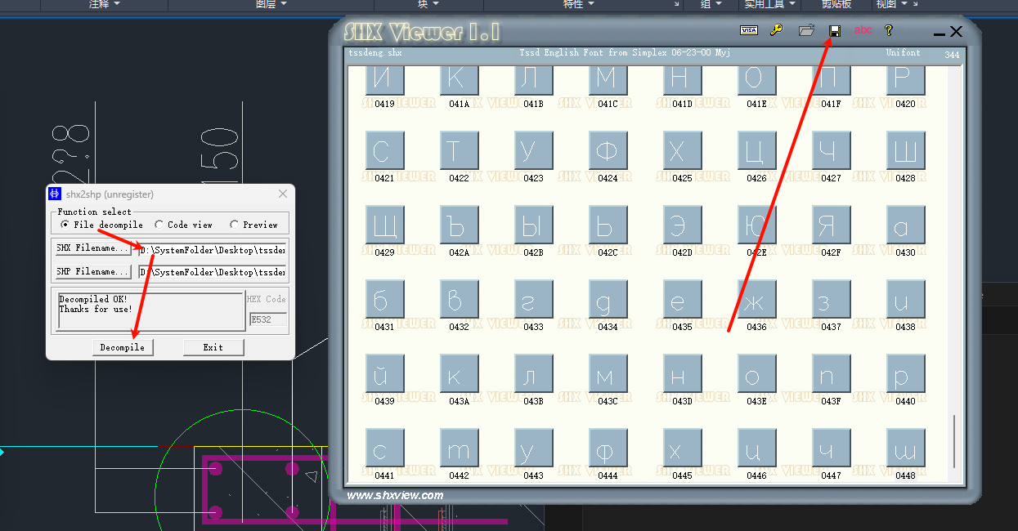Select glyph tile 0439
Screen dimensions: 1018x531
(384, 373)
